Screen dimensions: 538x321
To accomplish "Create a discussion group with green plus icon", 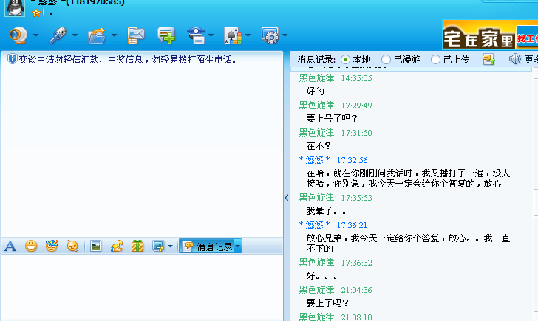I will pyautogui.click(x=166, y=35).
